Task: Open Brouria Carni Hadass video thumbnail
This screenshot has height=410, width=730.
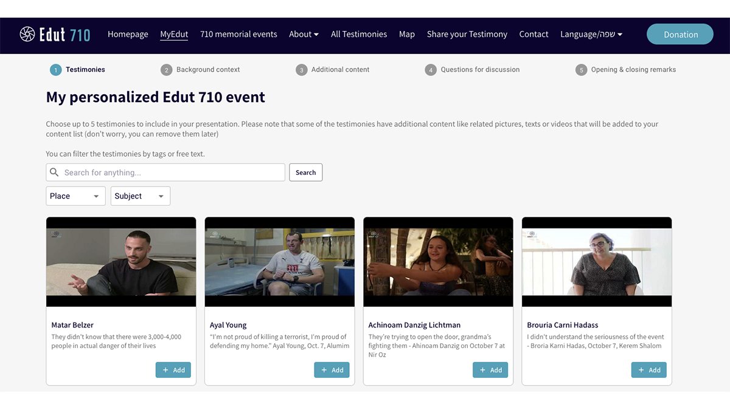Action: tap(597, 262)
